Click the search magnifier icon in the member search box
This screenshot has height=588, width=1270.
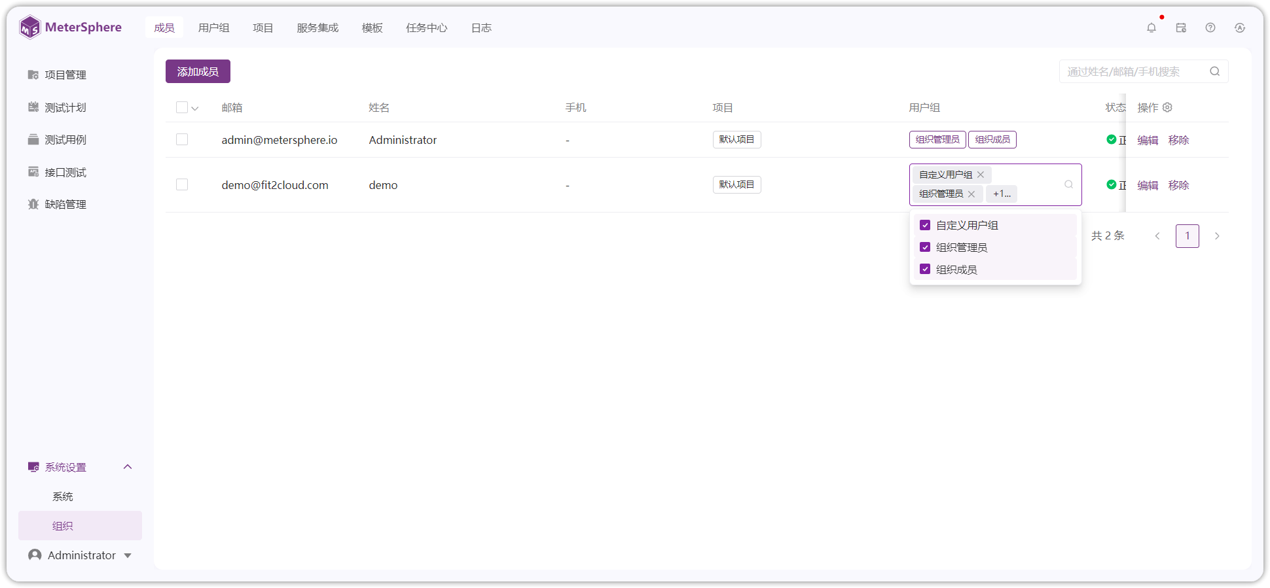pos(1215,71)
